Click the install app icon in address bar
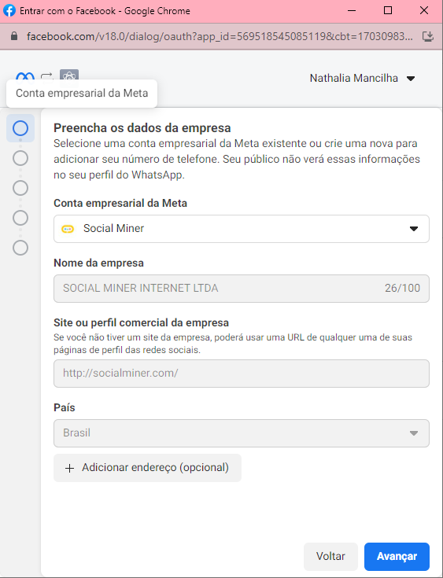Image resolution: width=443 pixels, height=578 pixels. [428, 36]
